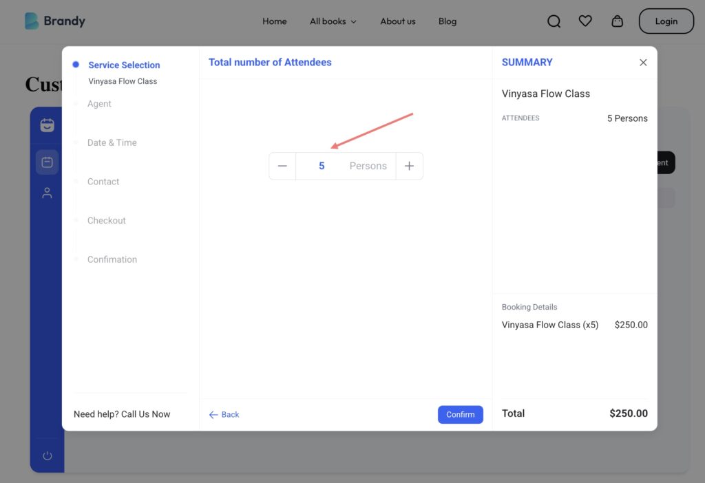
Task: Expand the All books dropdown
Action: pos(333,21)
